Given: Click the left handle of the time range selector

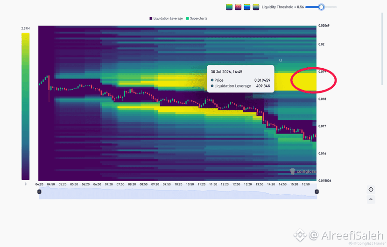Looking at the screenshot, I should (x=39, y=192).
